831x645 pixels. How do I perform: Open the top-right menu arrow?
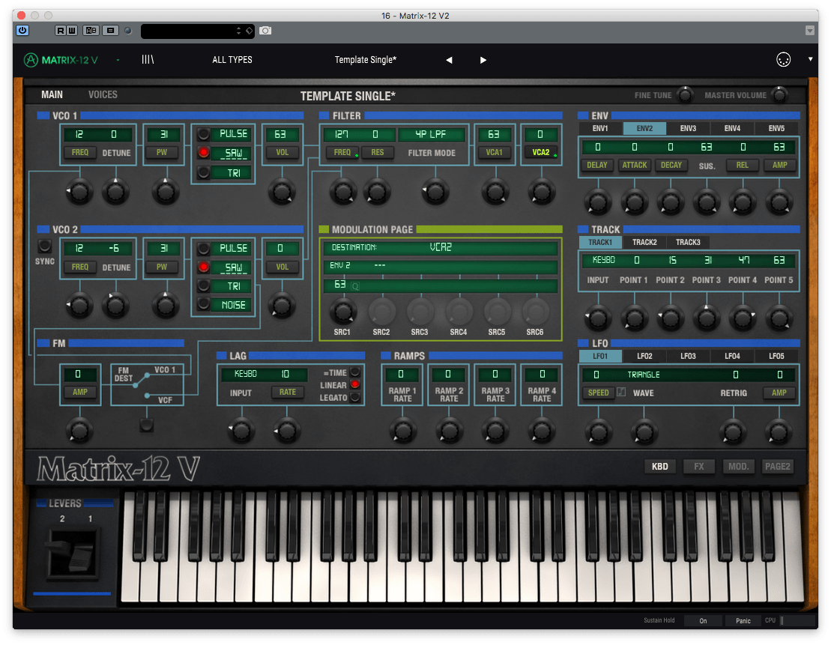click(810, 59)
